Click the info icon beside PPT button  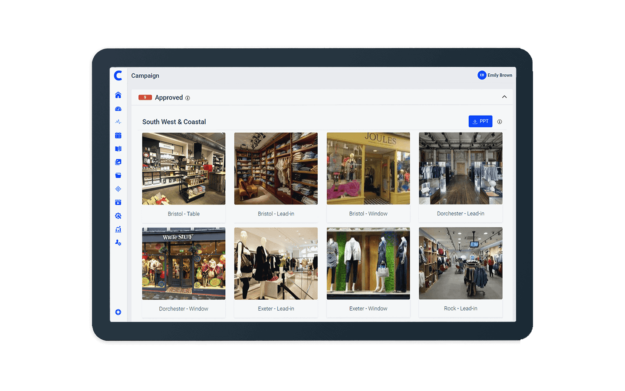tap(500, 122)
